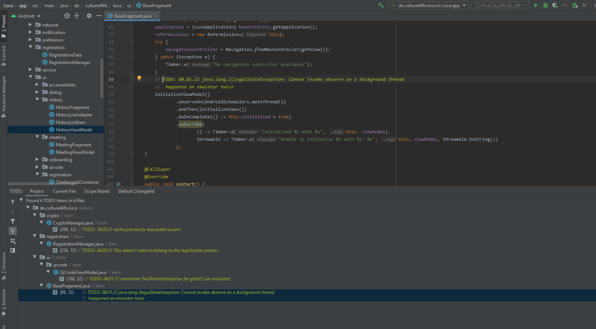Select the BaseFragment.java editor tab
Screen dimensions: 596x329
tap(133, 16)
